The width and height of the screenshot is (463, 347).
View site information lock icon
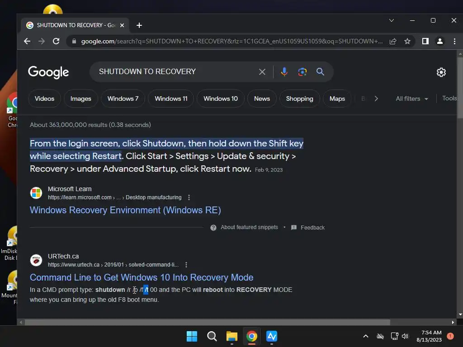pos(74,41)
